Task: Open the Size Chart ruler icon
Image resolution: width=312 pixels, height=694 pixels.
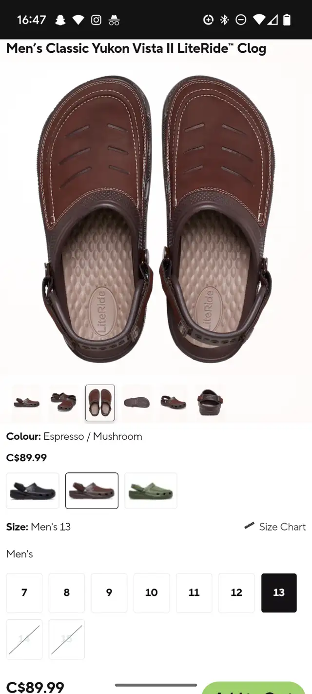Action: point(250,526)
